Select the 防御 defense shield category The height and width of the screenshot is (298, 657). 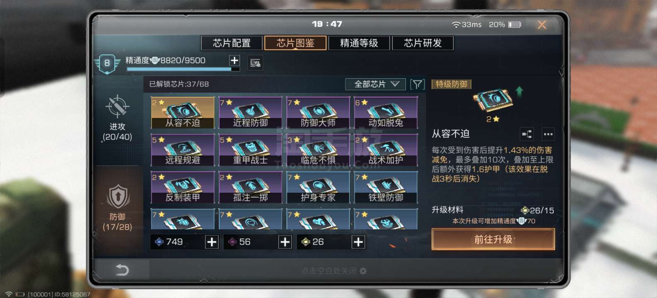click(x=118, y=197)
